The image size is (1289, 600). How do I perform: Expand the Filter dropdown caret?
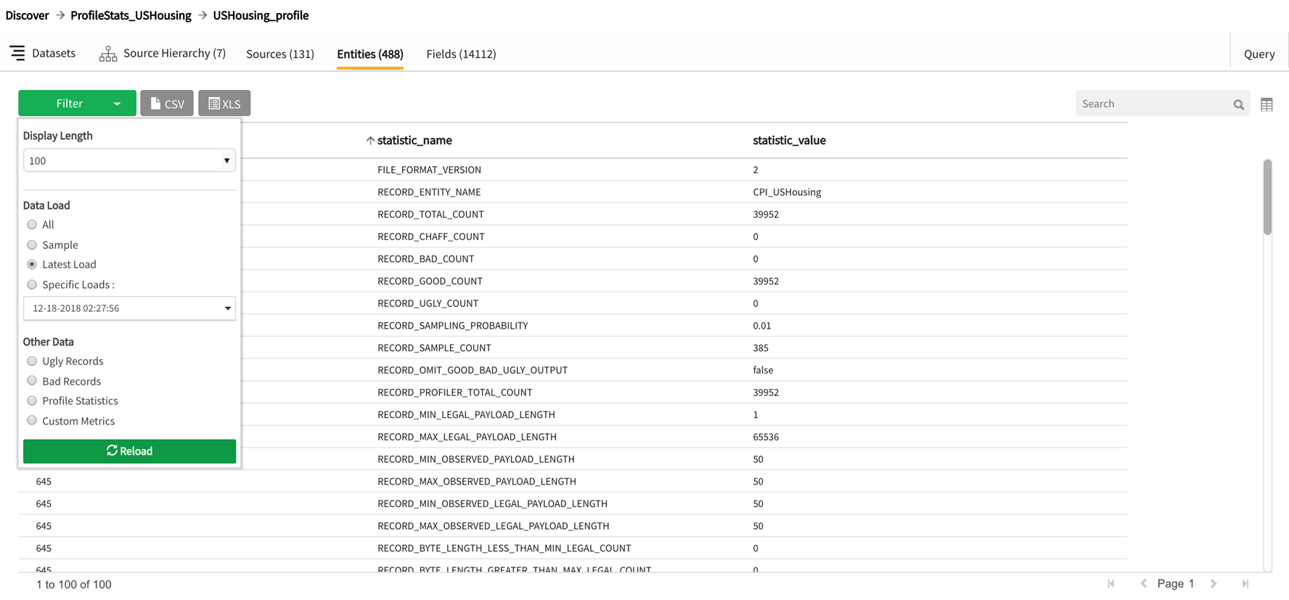pyautogui.click(x=117, y=104)
